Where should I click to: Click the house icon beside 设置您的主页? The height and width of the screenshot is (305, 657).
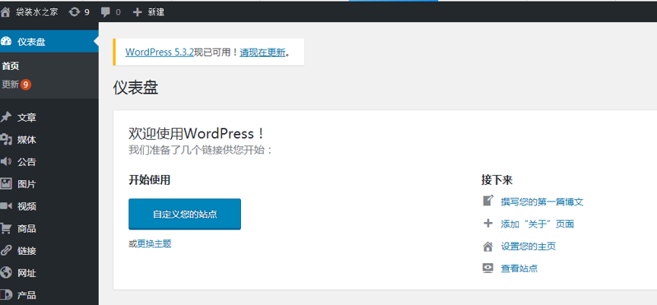click(x=488, y=247)
